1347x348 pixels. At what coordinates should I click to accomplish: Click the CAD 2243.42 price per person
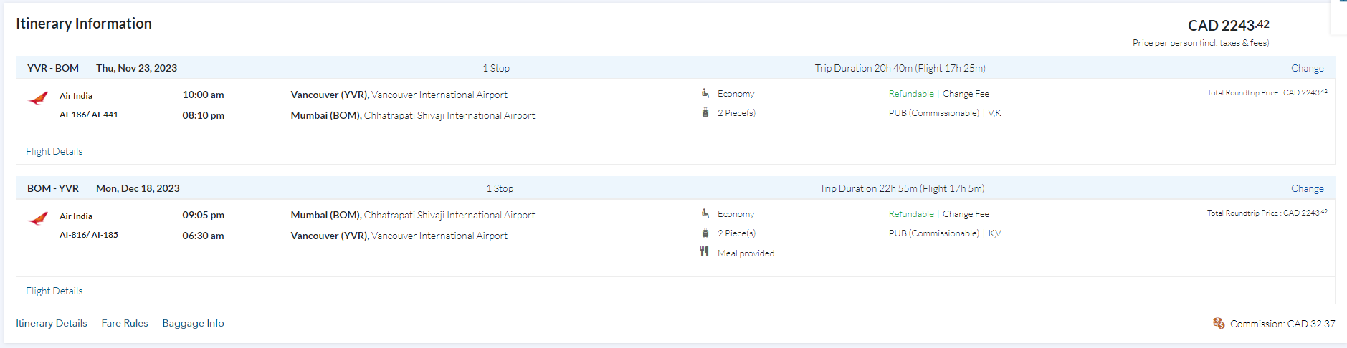click(1228, 26)
